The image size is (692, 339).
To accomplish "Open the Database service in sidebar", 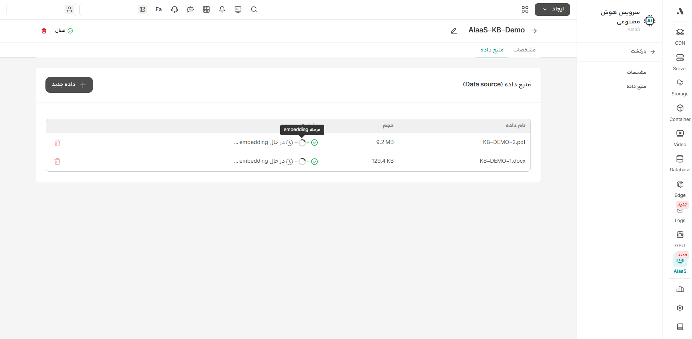I will click(x=680, y=163).
